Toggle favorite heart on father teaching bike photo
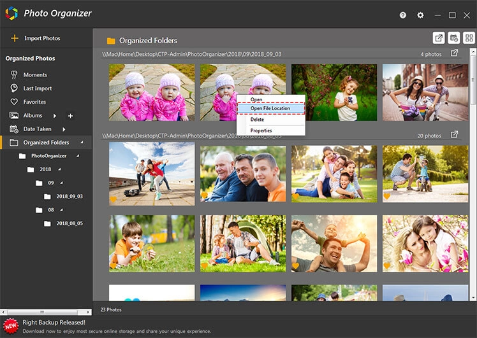This screenshot has height=338, width=477. [386, 197]
